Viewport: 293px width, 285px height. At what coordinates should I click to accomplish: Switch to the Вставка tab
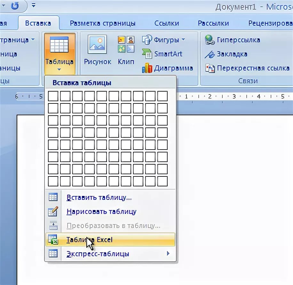point(38,23)
